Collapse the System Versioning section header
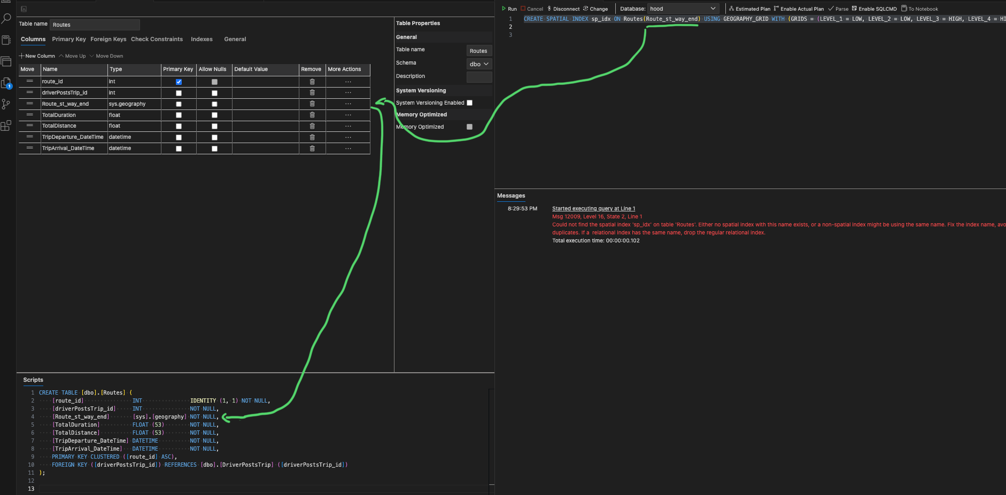The height and width of the screenshot is (495, 1006). [444, 90]
